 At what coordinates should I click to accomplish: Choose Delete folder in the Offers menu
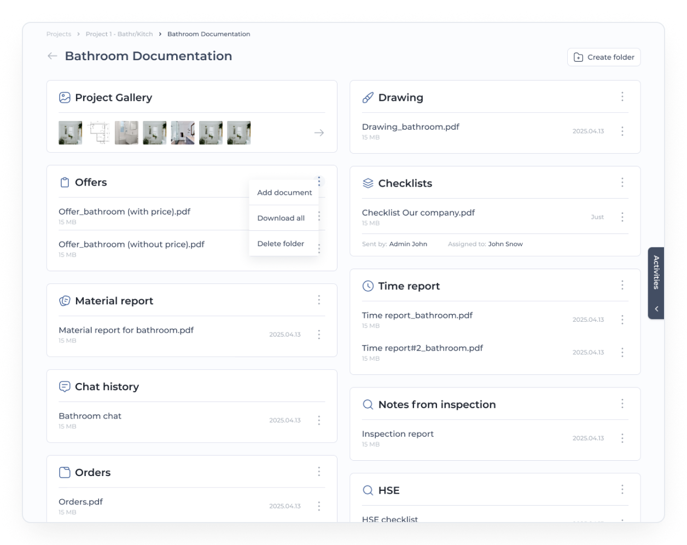coord(284,243)
